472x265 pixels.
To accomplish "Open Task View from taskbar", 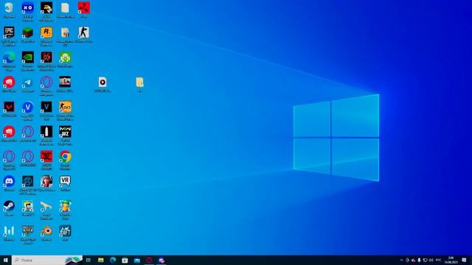I will [88, 260].
